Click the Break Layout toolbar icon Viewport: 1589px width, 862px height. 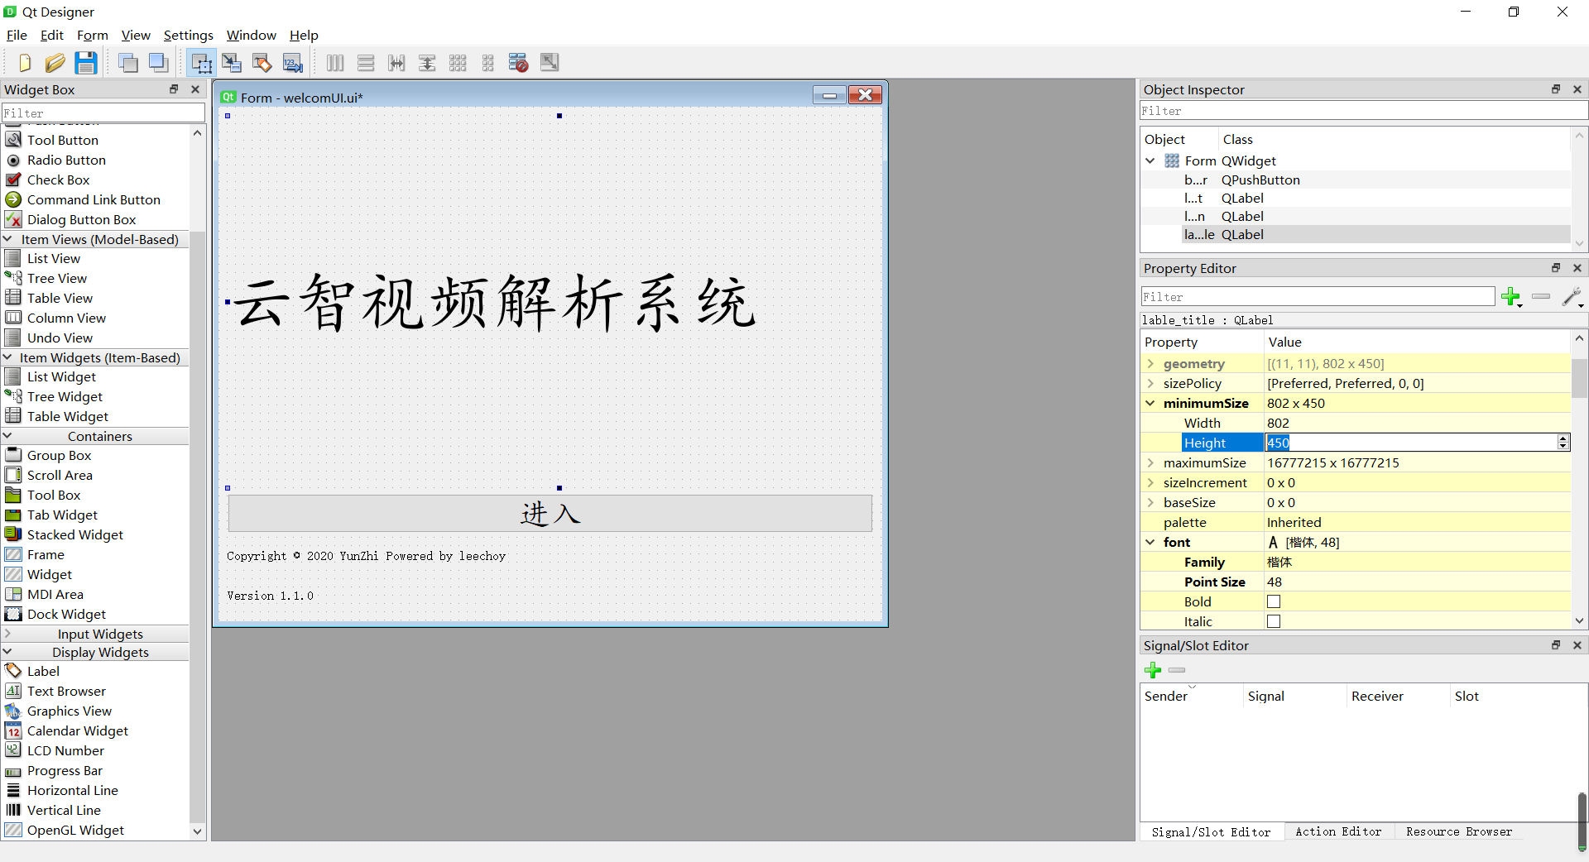click(517, 62)
